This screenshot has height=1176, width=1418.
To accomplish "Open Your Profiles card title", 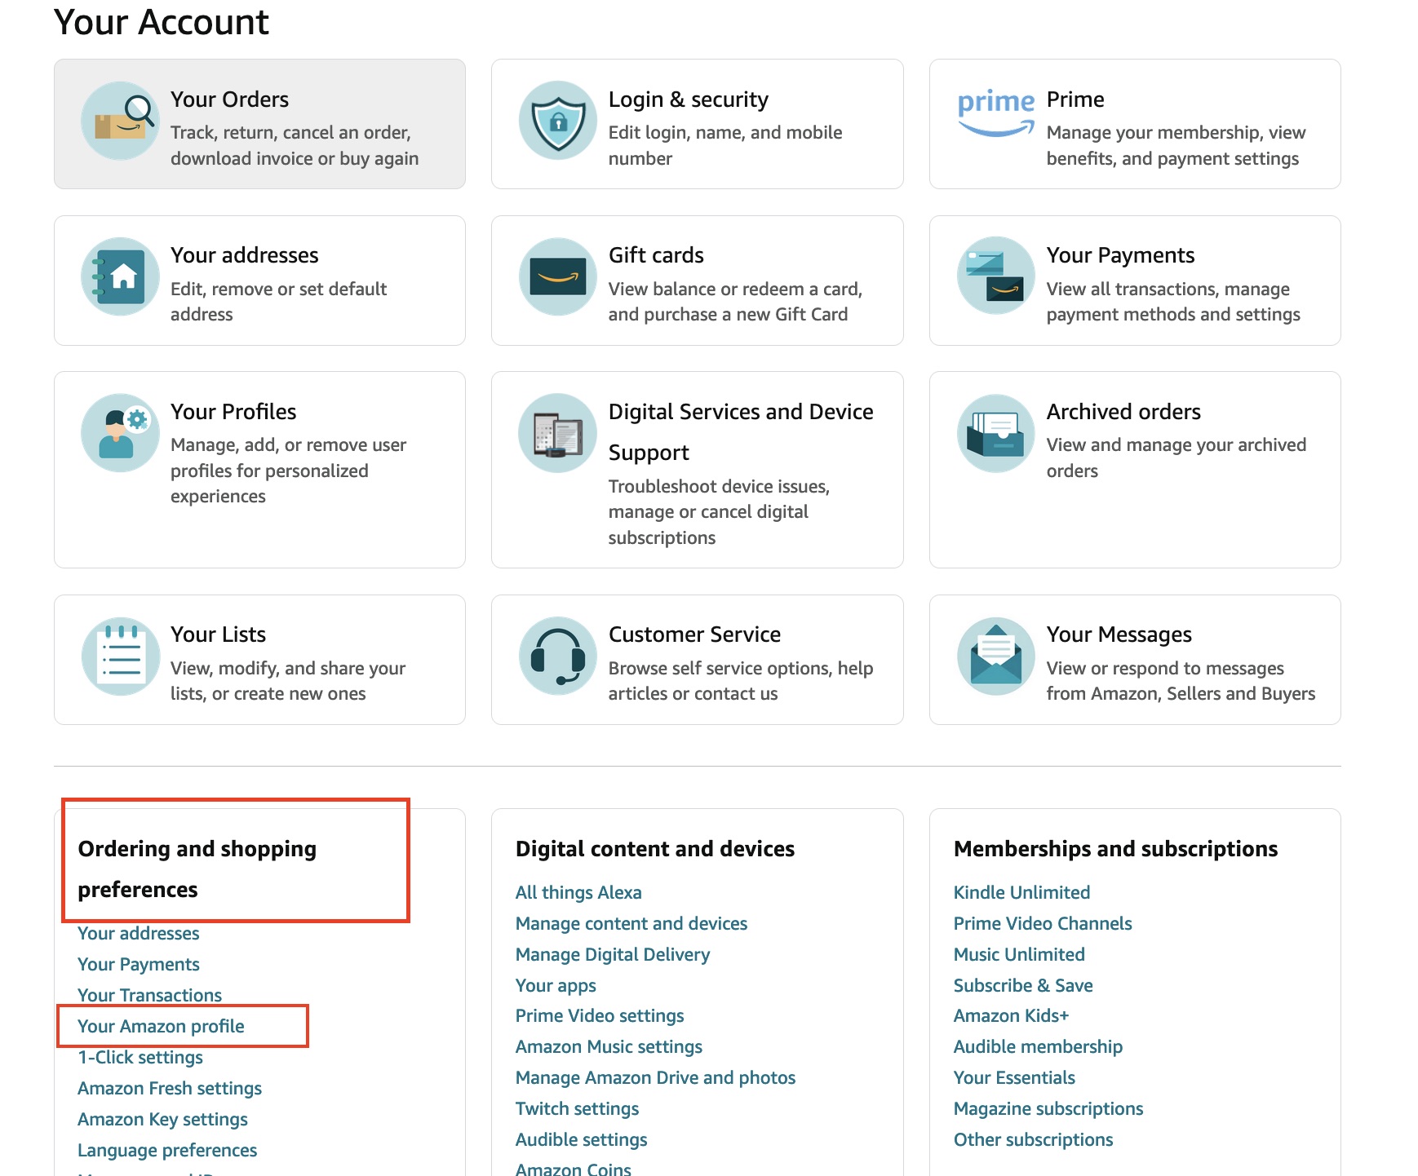I will tap(233, 412).
